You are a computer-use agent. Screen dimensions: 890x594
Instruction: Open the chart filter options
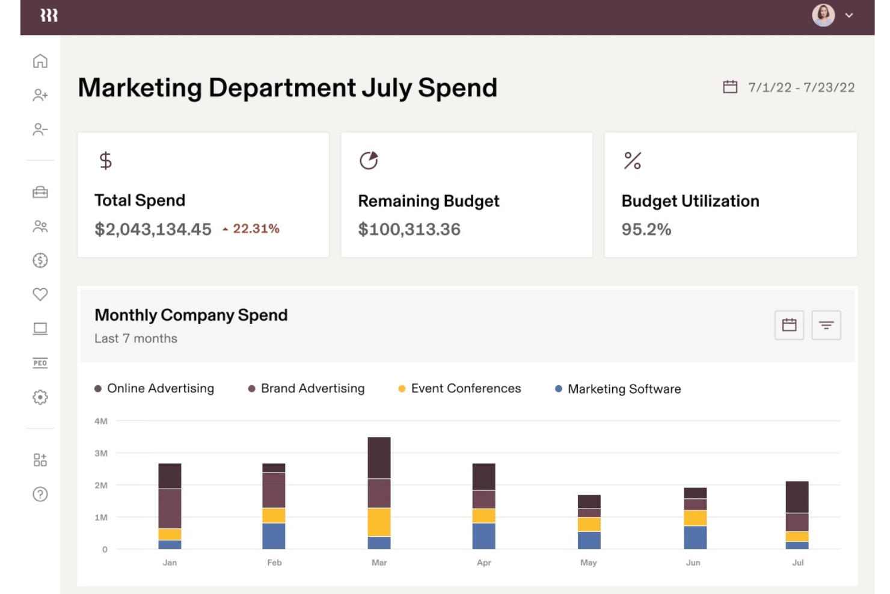click(x=826, y=324)
